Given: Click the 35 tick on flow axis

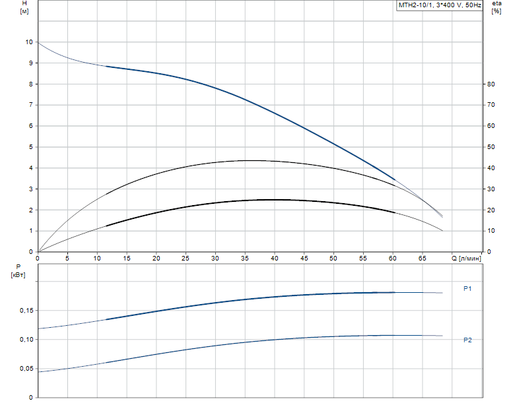Looking at the screenshot, I should click(x=245, y=258).
